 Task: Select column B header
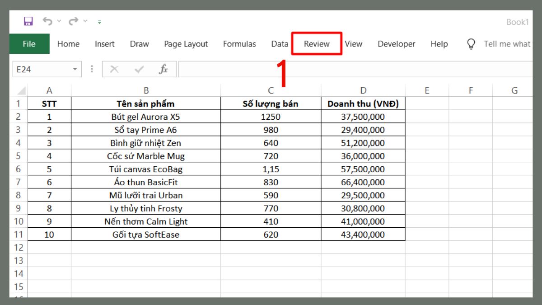(146, 90)
